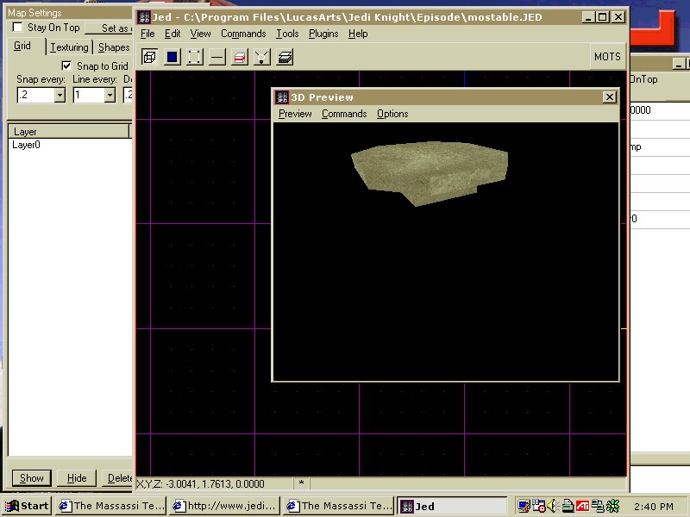Switch to first Massassi Temple taskbar window
This screenshot has width=690, height=517.
tap(111, 506)
